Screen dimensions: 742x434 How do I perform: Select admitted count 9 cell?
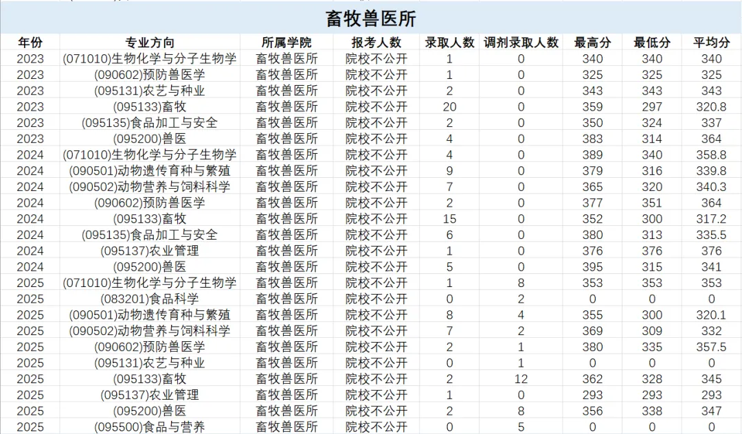pyautogui.click(x=449, y=171)
